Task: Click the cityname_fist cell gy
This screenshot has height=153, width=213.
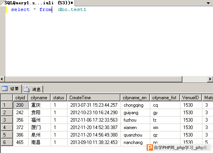Action: click(165, 113)
